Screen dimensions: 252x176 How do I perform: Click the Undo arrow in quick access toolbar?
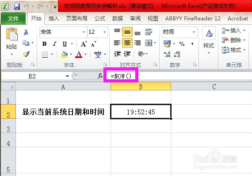pos(27,7)
